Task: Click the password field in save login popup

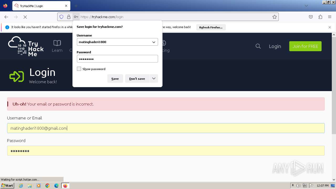Action: 117,59
